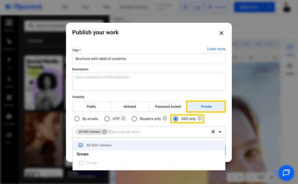
Task: Select the Private visibility tab
Action: (206, 107)
